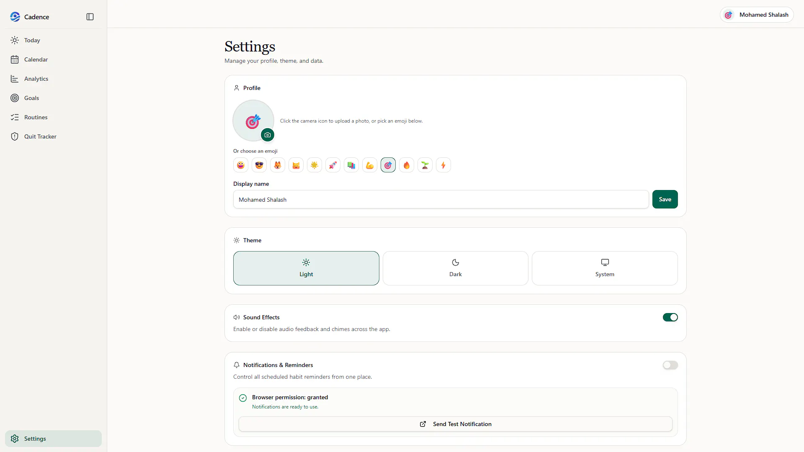
Task: Pick the flexed bicep emoji avatar
Action: (x=370, y=165)
